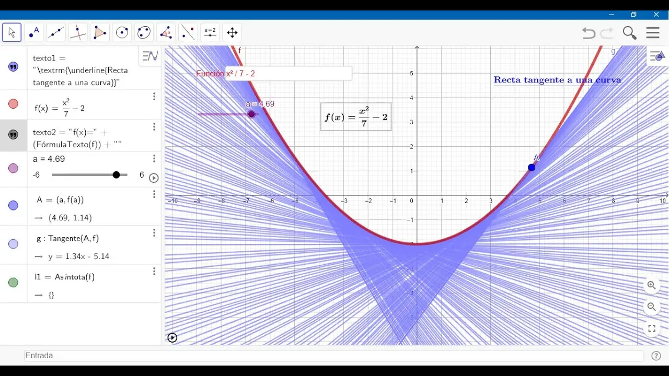Open the three-dot menu for Tangente(A,f)
Screen dimensions: 669x376
[x=154, y=233]
